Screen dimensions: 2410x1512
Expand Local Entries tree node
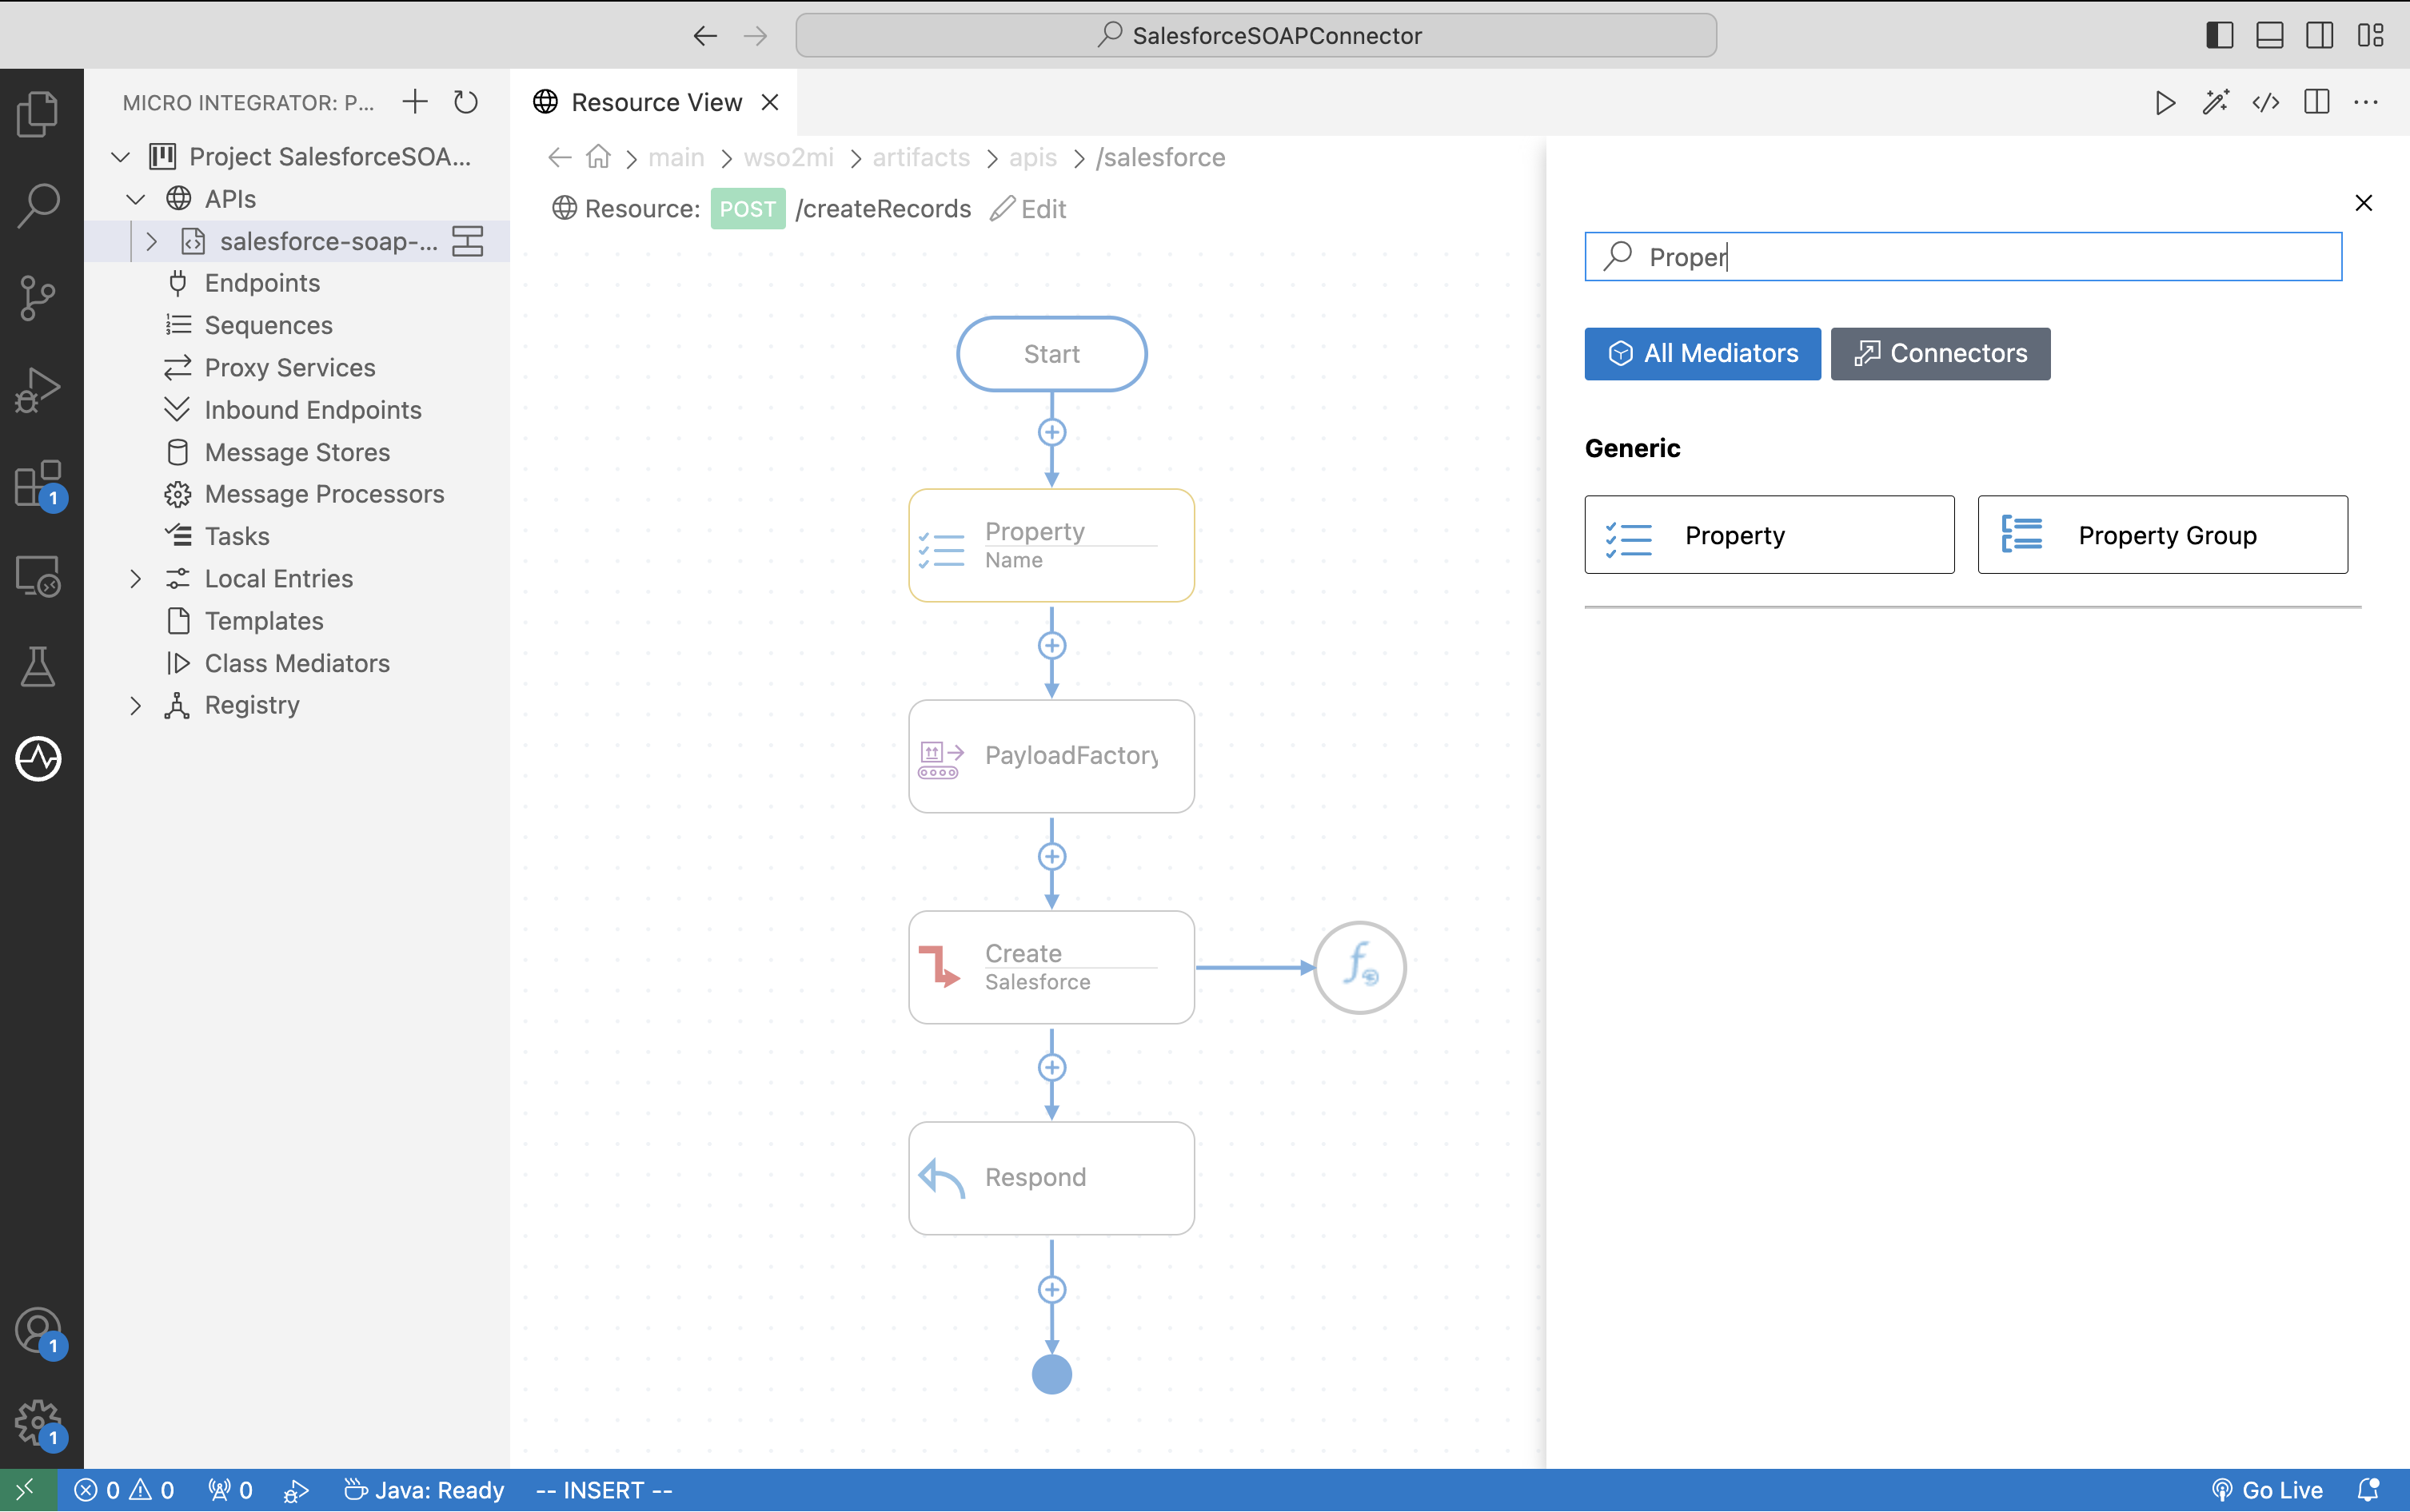[x=136, y=579]
